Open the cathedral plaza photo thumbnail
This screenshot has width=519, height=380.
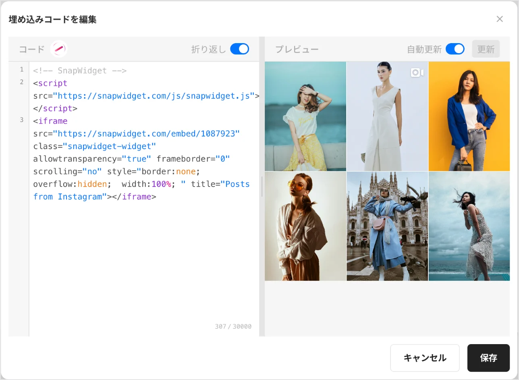coord(387,226)
